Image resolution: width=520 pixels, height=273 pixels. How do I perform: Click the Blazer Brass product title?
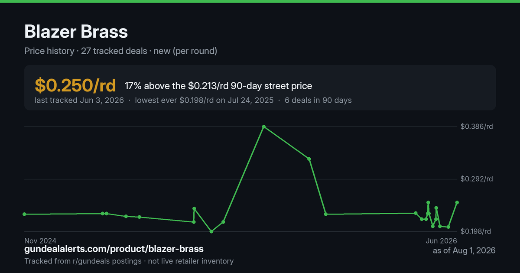pyautogui.click(x=76, y=32)
